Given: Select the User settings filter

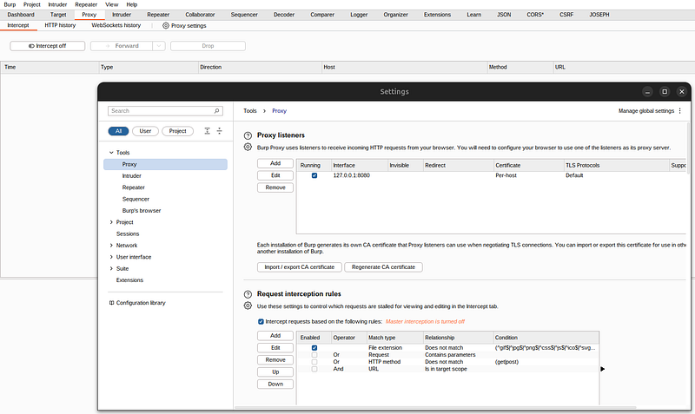Looking at the screenshot, I should (145, 131).
